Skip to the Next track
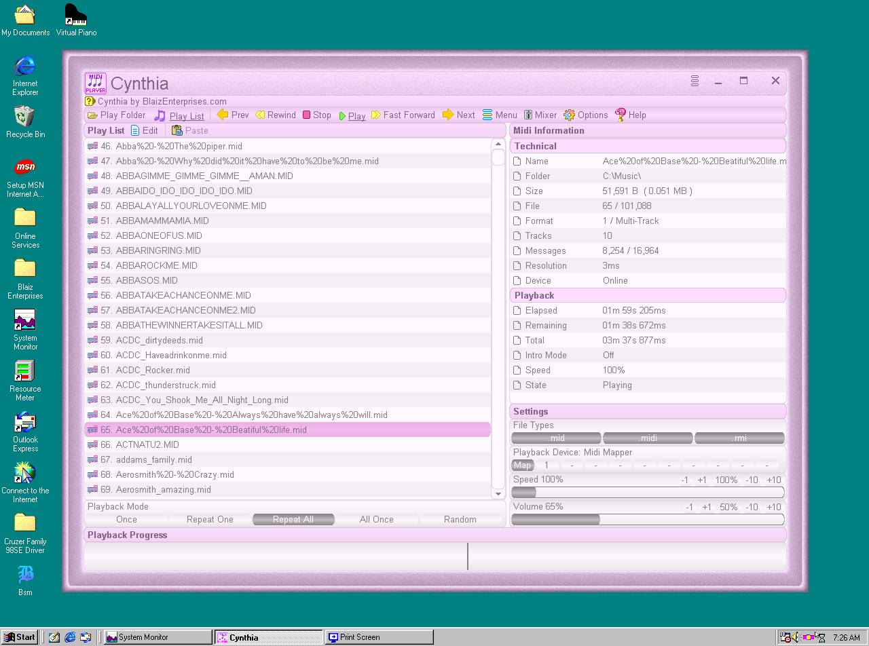The height and width of the screenshot is (646, 869). (x=459, y=115)
